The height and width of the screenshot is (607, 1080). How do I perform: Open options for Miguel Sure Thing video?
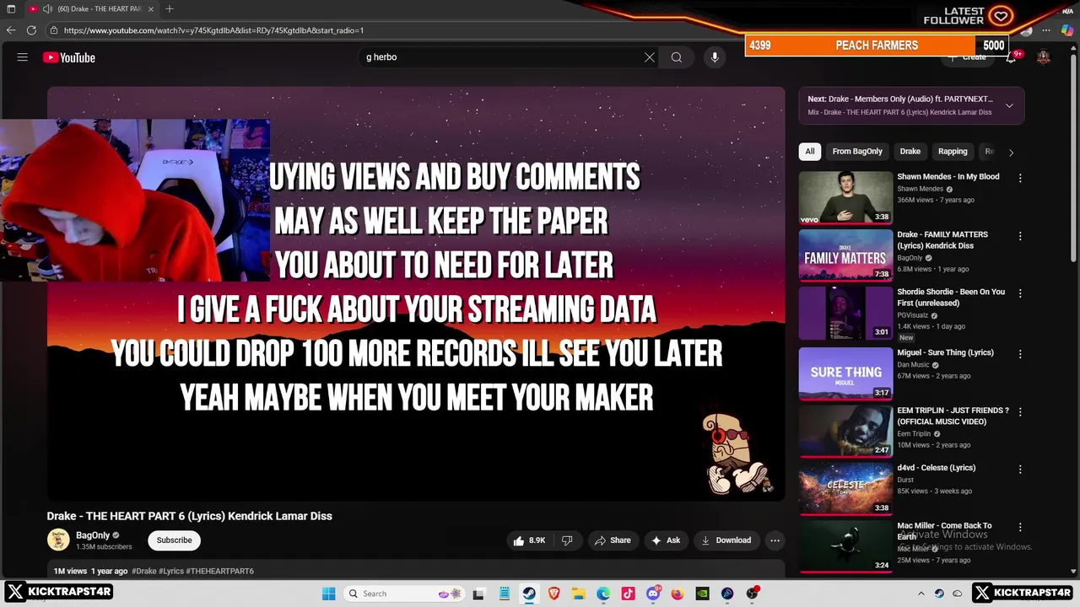click(x=1020, y=354)
